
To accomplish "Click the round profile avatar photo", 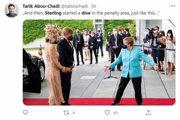I will [11, 10].
